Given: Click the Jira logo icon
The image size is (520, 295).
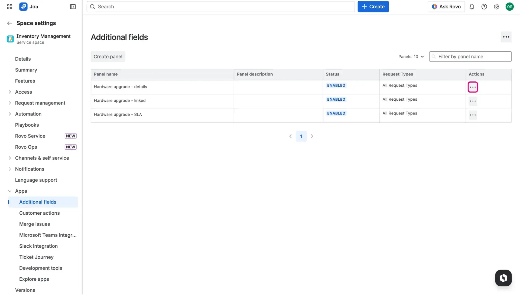Looking at the screenshot, I should (23, 6).
